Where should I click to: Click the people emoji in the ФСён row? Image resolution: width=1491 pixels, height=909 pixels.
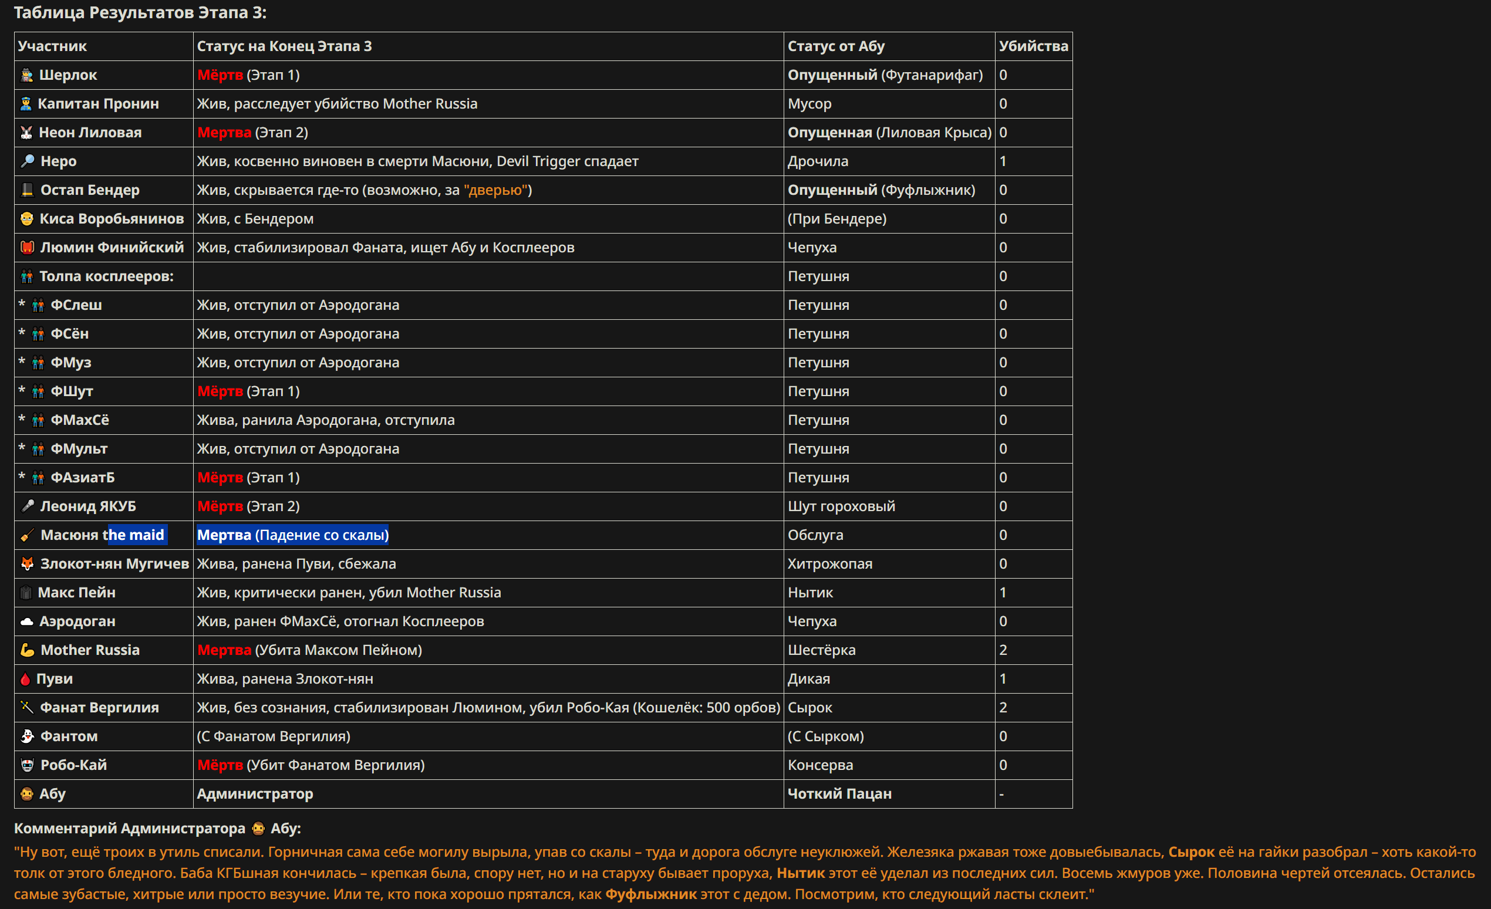(x=38, y=334)
